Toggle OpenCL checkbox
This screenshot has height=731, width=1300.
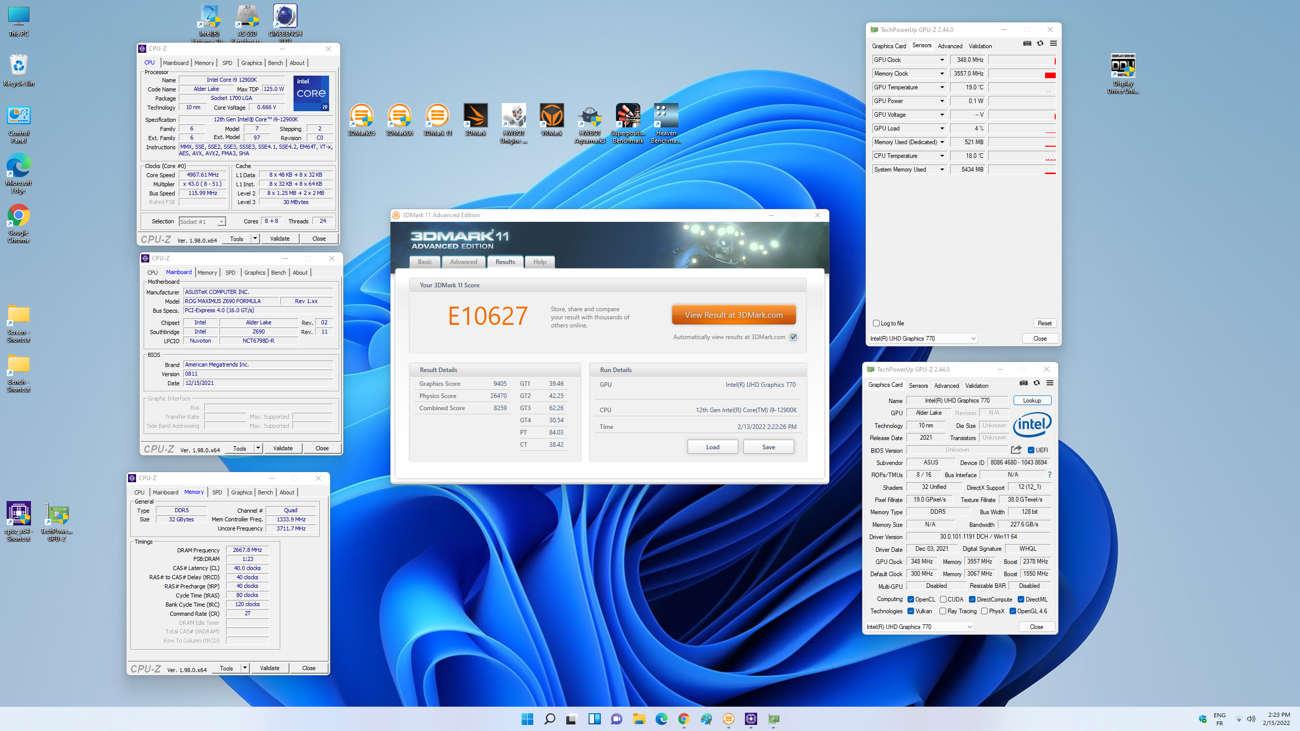tap(911, 600)
